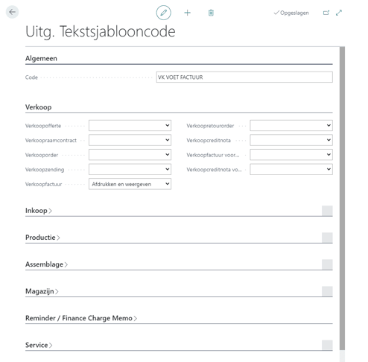Viewport: 368px width, 362px height.
Task: Expand the Assemblage section
Action: 46,264
